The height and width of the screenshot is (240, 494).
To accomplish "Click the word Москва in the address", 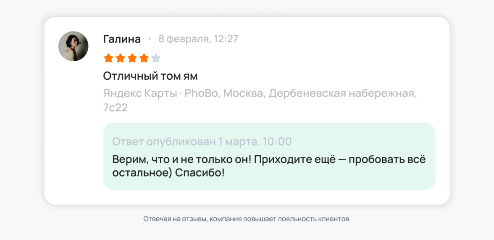I will (x=244, y=93).
